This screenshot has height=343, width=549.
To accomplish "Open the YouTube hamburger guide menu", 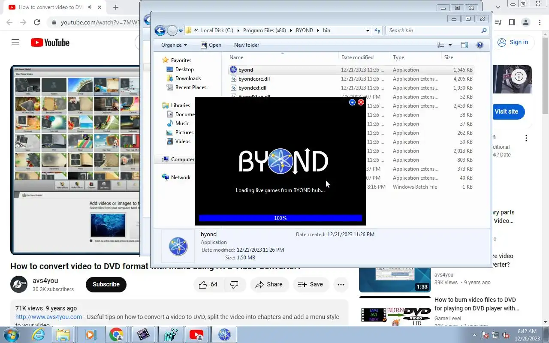I will click(x=15, y=42).
